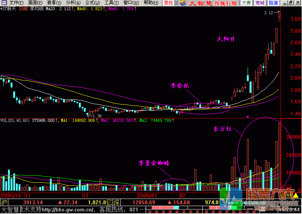Click the 大赛 button in top bar
This screenshot has height=214, width=302.
click(x=246, y=3)
